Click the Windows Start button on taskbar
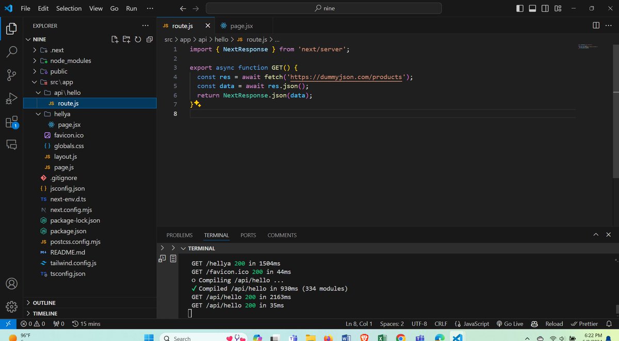619x341 pixels. click(x=149, y=338)
